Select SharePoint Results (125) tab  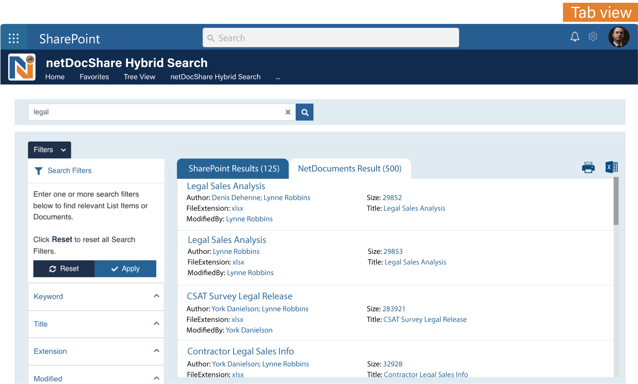pos(233,168)
